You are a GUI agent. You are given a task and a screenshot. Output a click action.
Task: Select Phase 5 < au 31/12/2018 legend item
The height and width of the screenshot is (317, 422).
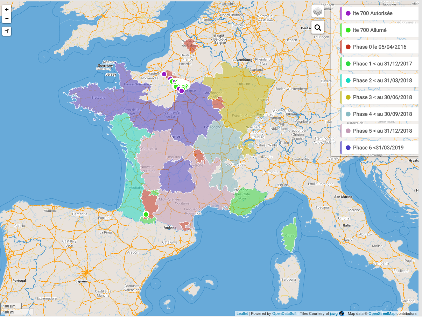pyautogui.click(x=379, y=131)
